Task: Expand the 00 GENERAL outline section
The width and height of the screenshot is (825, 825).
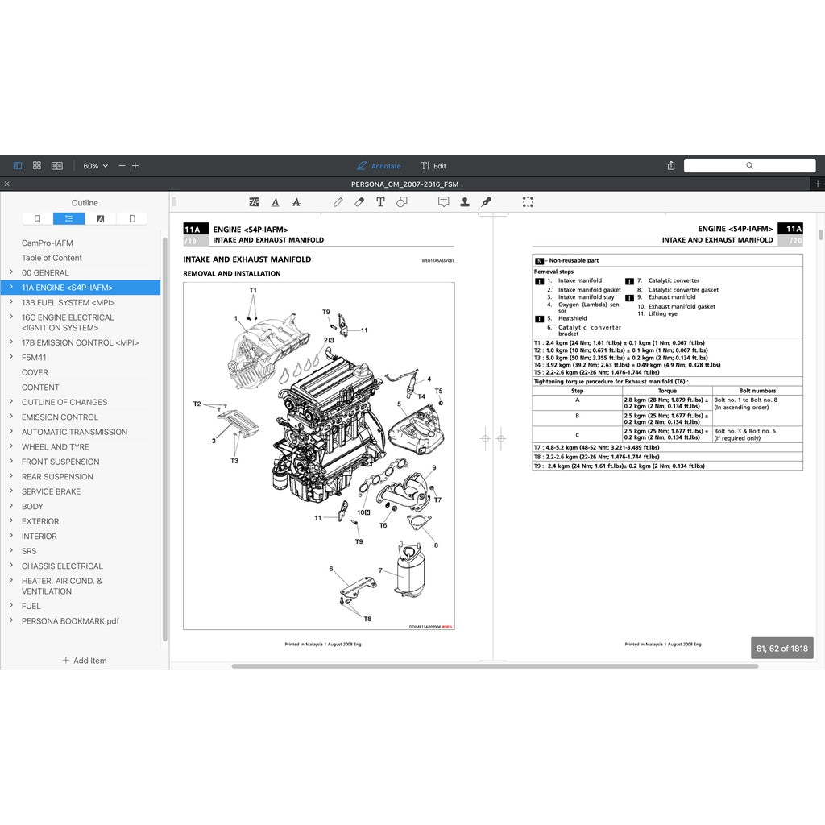Action: pyautogui.click(x=11, y=273)
